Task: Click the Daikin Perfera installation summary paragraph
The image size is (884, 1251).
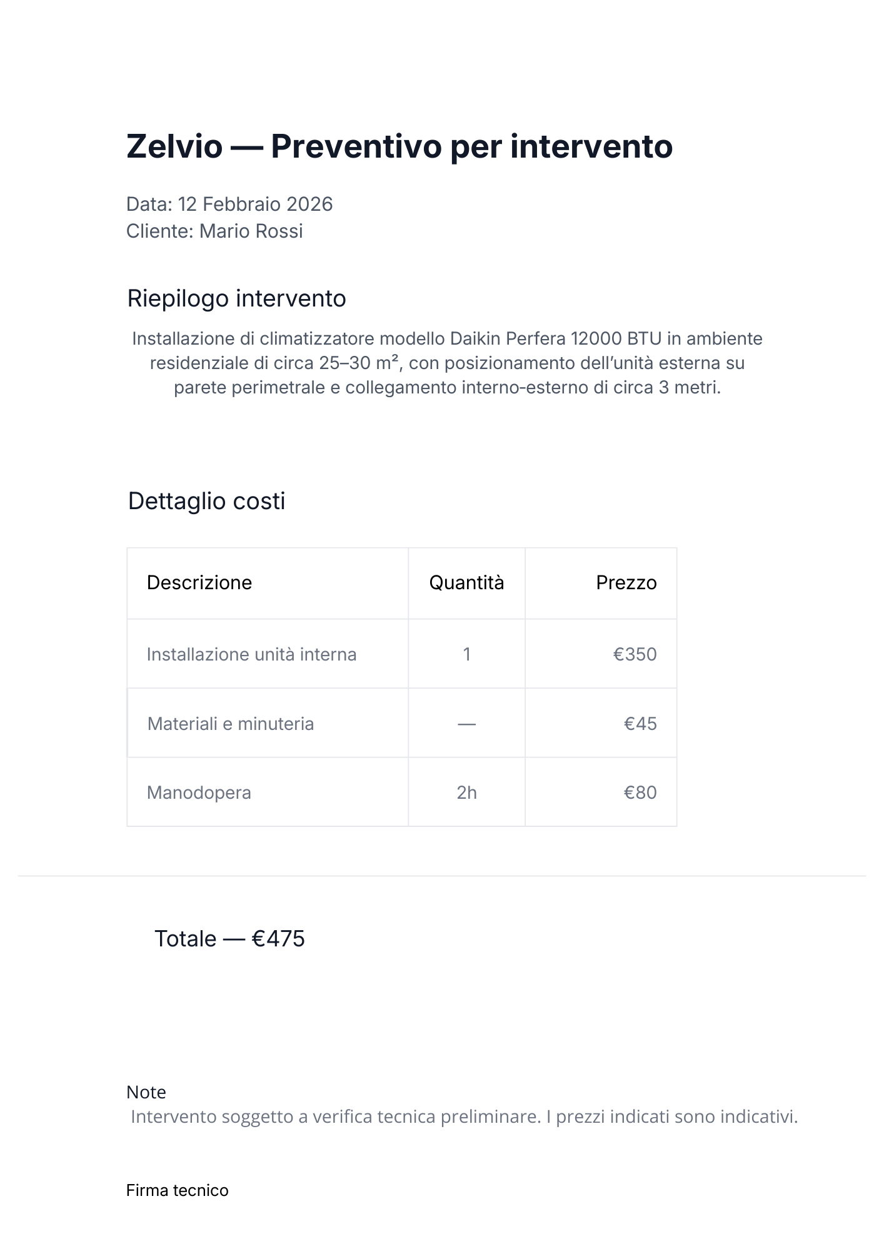Action: 447,363
